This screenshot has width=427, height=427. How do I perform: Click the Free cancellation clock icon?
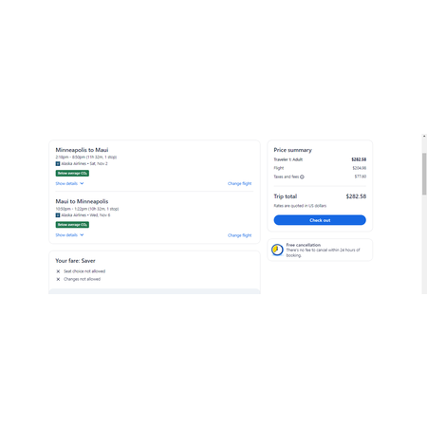point(277,250)
